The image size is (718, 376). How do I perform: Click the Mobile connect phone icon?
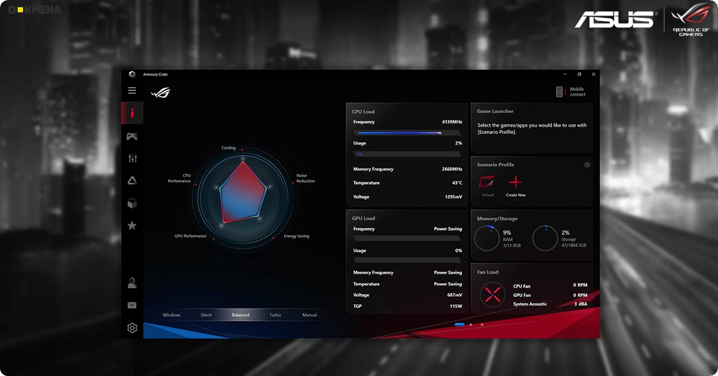(559, 91)
